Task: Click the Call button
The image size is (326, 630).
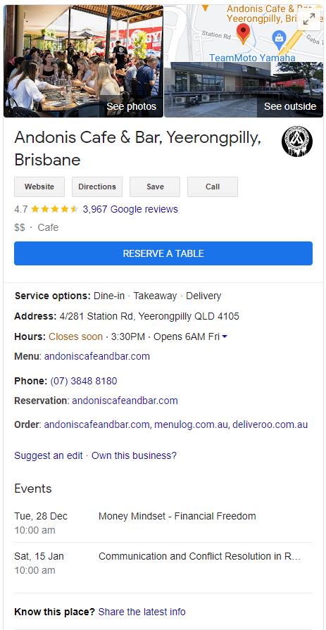Action: pos(213,187)
